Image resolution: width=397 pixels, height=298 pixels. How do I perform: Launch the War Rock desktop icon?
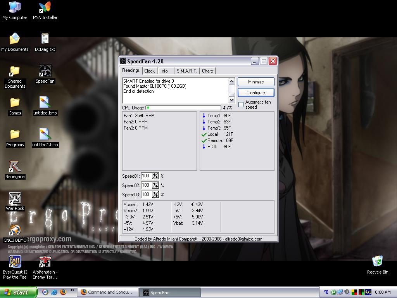15,199
